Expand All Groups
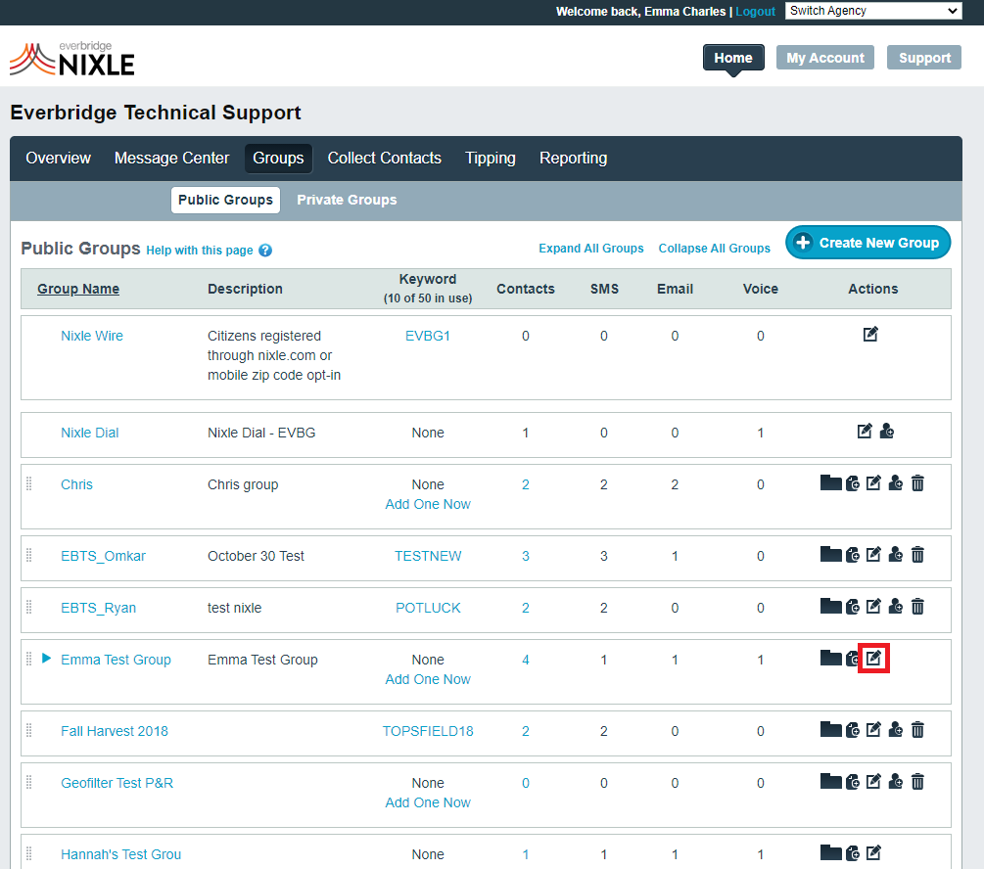 591,249
